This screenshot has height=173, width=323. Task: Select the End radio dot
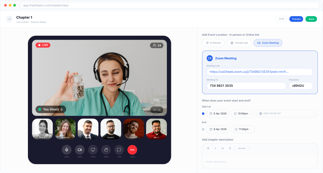[203, 129]
